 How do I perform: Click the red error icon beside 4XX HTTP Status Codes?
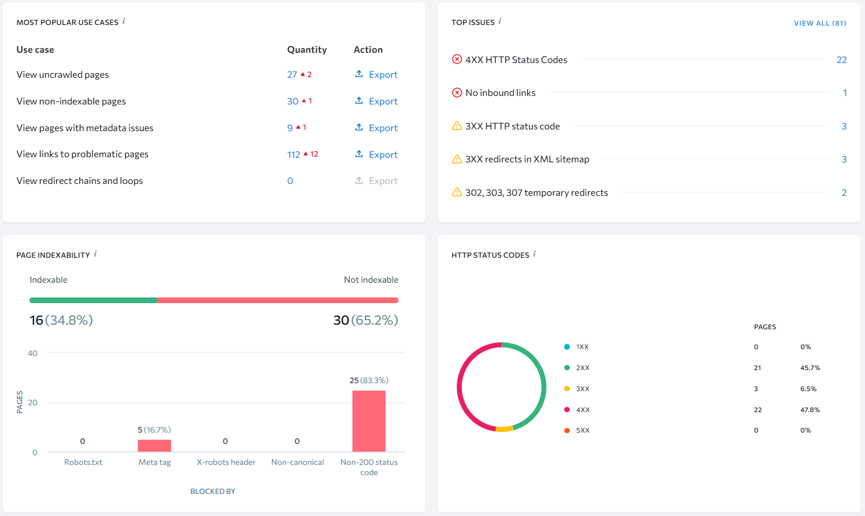[457, 59]
